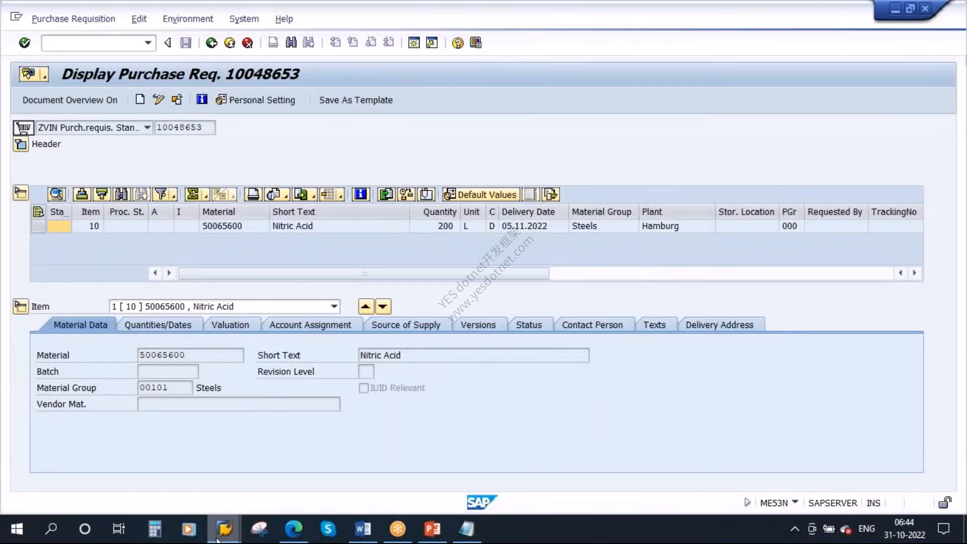Click the green Enter checkmark icon

click(x=24, y=43)
